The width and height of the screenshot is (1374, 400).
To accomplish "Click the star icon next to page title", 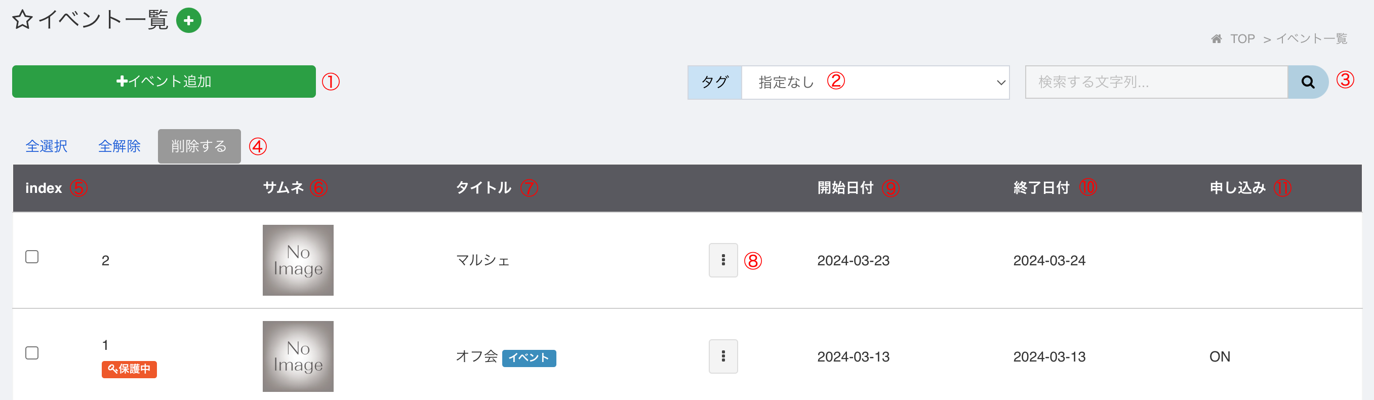I will pyautogui.click(x=22, y=20).
